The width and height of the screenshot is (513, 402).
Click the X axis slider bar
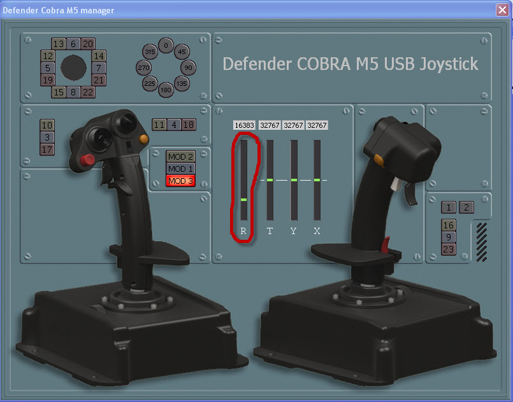(317, 180)
